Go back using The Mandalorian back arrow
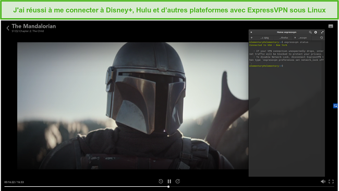The width and height of the screenshot is (339, 191). (x=8, y=28)
